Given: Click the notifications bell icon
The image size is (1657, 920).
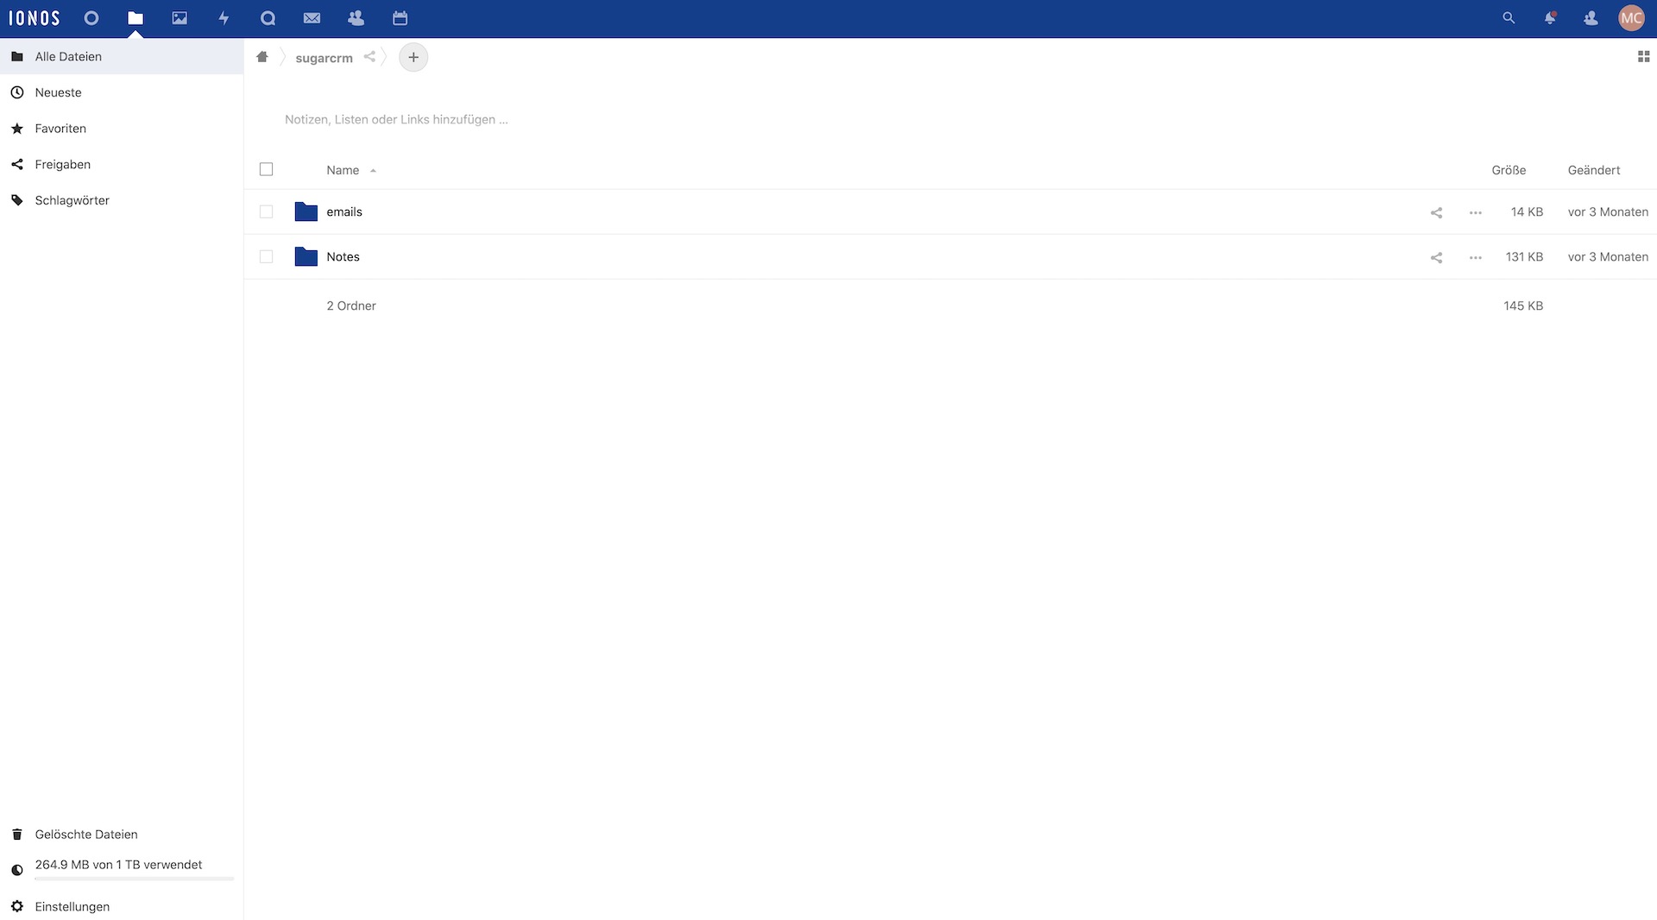Looking at the screenshot, I should point(1550,18).
